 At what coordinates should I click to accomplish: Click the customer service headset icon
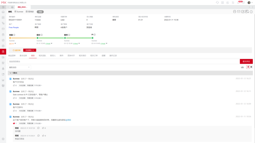(217, 3)
